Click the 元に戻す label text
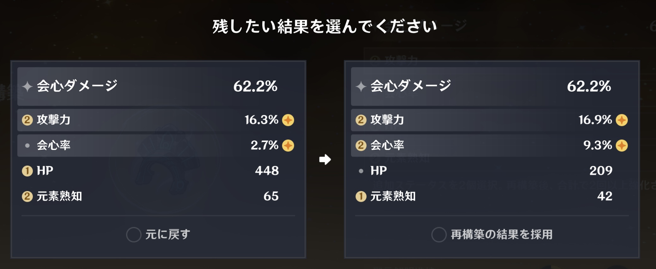Image resolution: width=656 pixels, height=269 pixels. tap(168, 235)
